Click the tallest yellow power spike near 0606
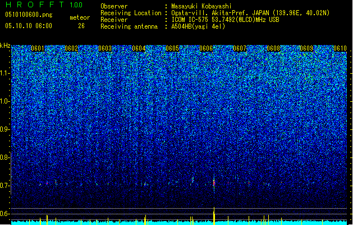Screen dimensions: 353x225 tap(214, 216)
